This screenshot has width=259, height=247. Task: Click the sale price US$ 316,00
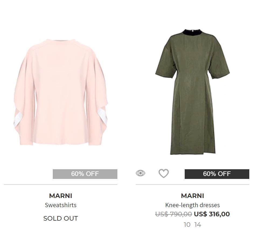(212, 214)
